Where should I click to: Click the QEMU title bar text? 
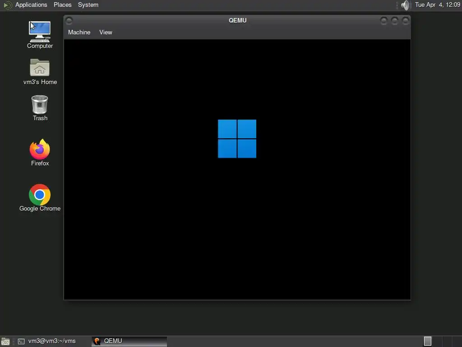tap(237, 20)
